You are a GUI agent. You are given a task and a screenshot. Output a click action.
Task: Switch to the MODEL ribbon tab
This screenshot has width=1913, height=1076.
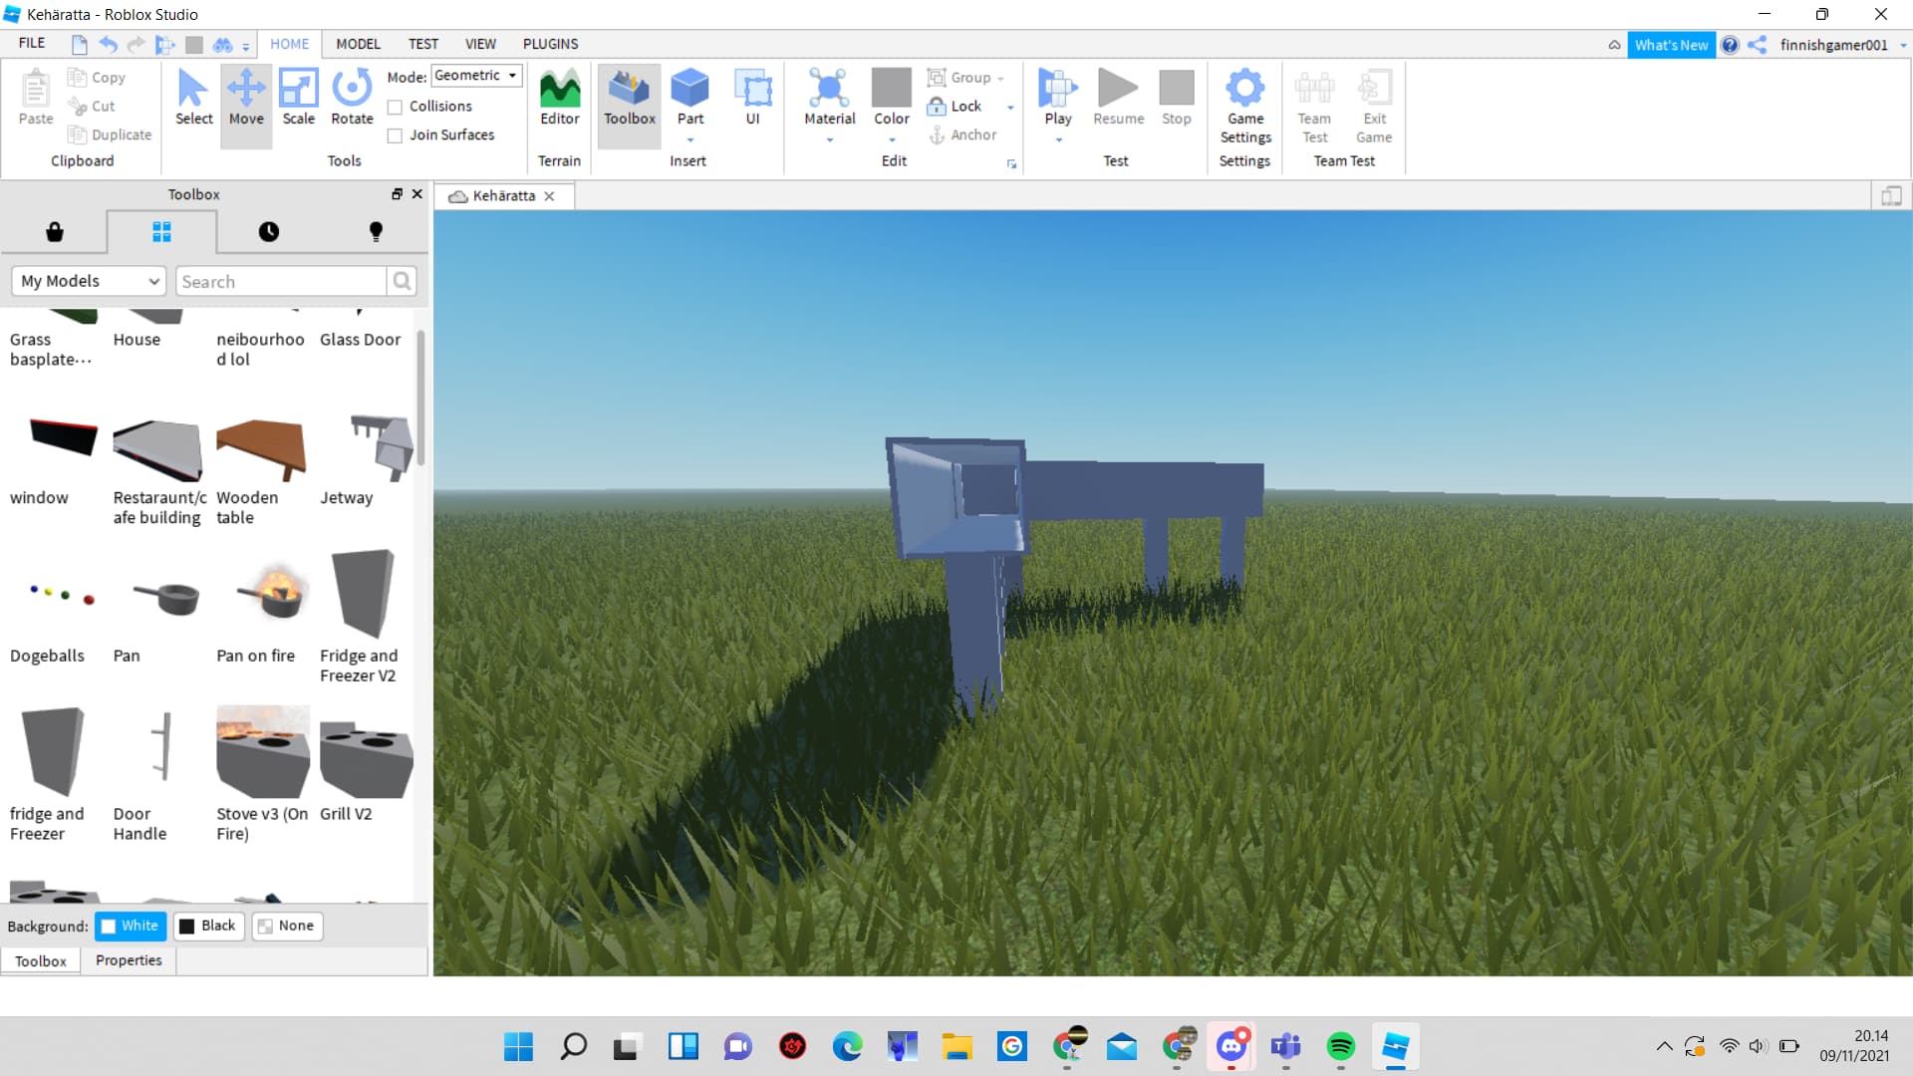358,44
